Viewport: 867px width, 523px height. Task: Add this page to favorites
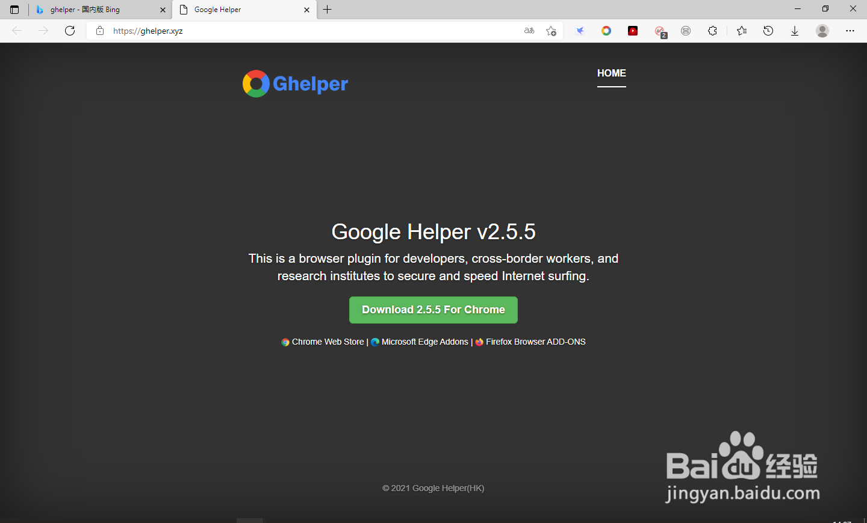point(551,31)
